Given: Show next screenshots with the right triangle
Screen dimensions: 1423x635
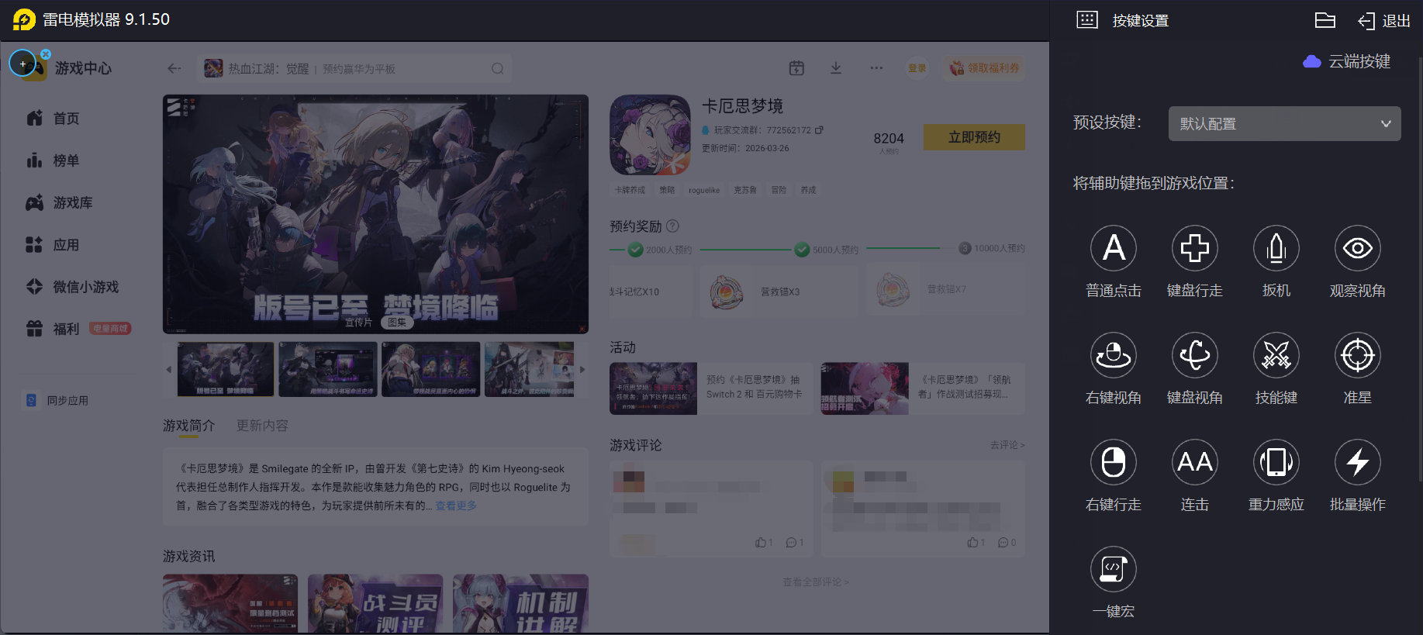Looking at the screenshot, I should pyautogui.click(x=582, y=370).
